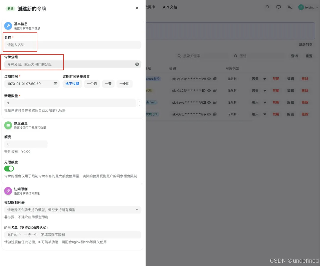320x266 pixels.
Task: Open the API 文档 menu item
Action: [170, 7]
